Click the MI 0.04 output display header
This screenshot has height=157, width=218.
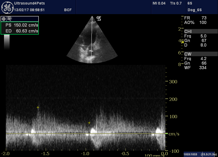(159, 3)
